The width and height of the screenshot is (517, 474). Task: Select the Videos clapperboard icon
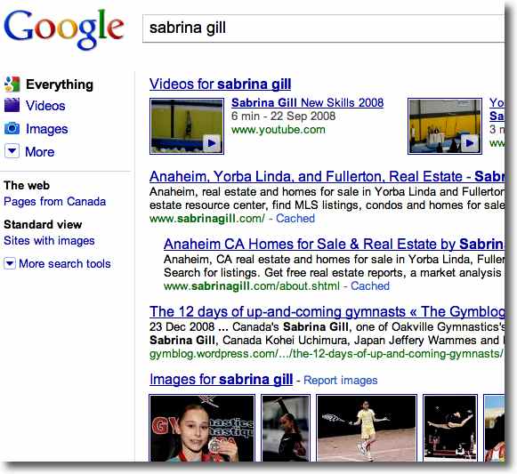(12, 106)
